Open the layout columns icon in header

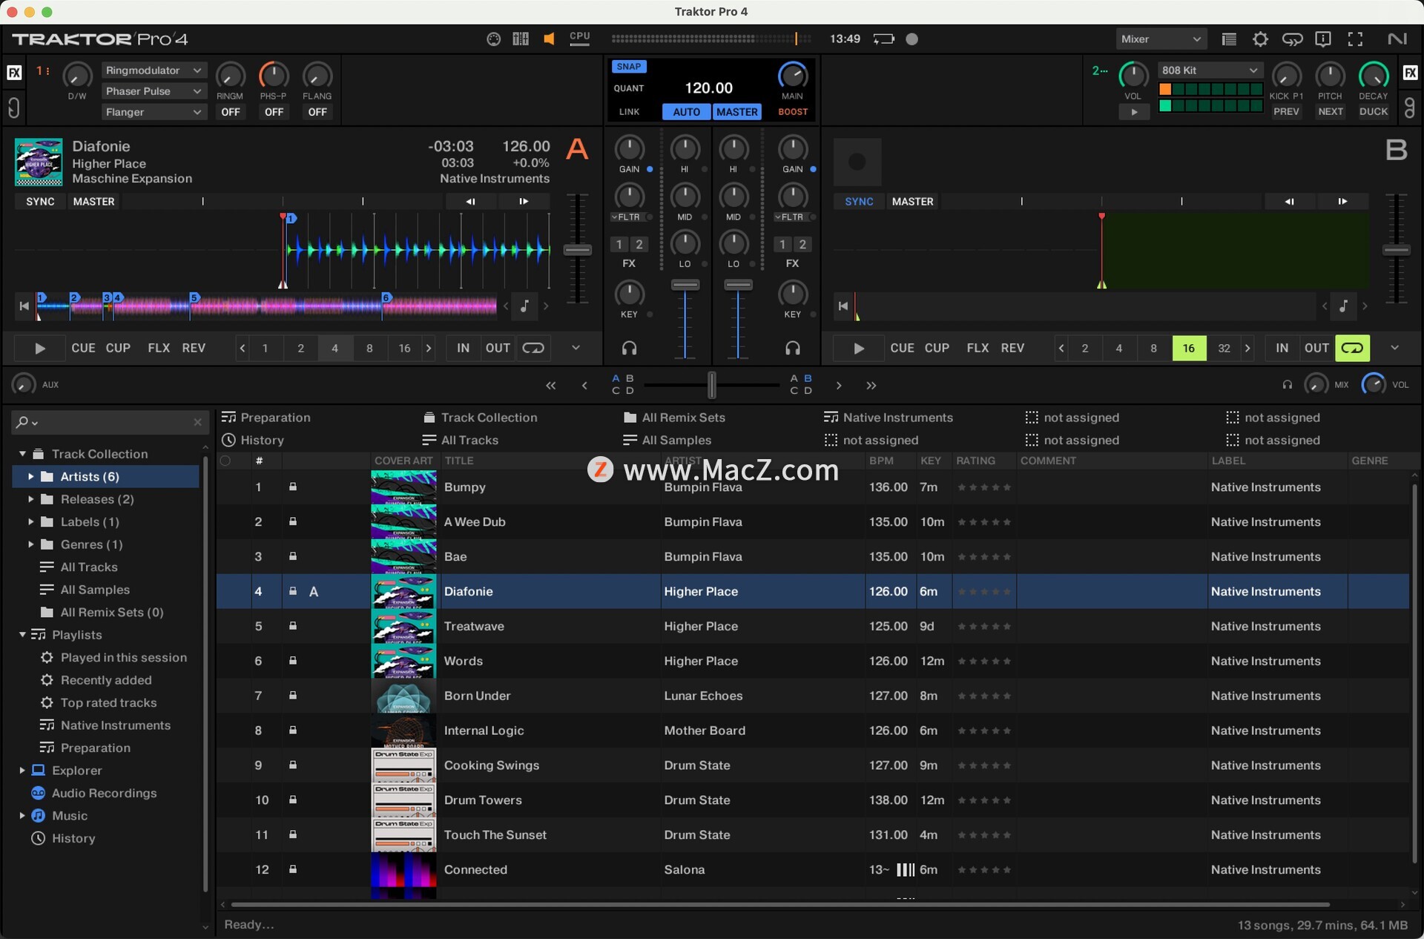(521, 39)
